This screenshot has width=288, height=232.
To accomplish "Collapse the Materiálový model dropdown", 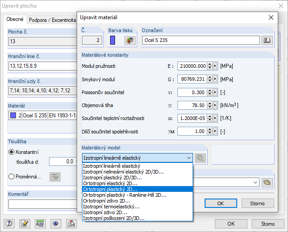I will click(188, 157).
